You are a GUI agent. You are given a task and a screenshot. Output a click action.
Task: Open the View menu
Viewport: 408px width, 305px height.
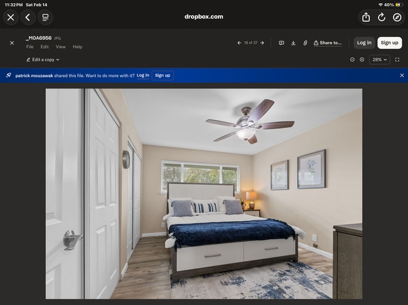pos(60,47)
